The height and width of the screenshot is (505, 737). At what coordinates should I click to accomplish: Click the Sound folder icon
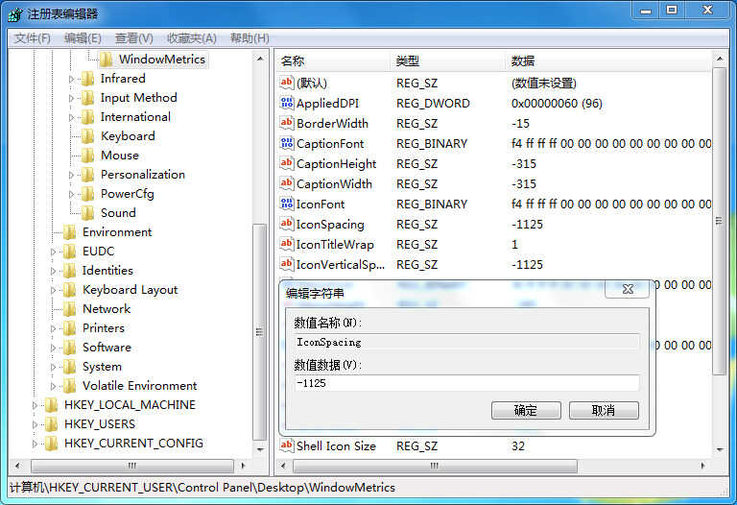pyautogui.click(x=88, y=213)
